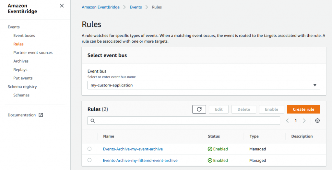Focus the rules search field
The height and width of the screenshot is (170, 332).
point(184,121)
